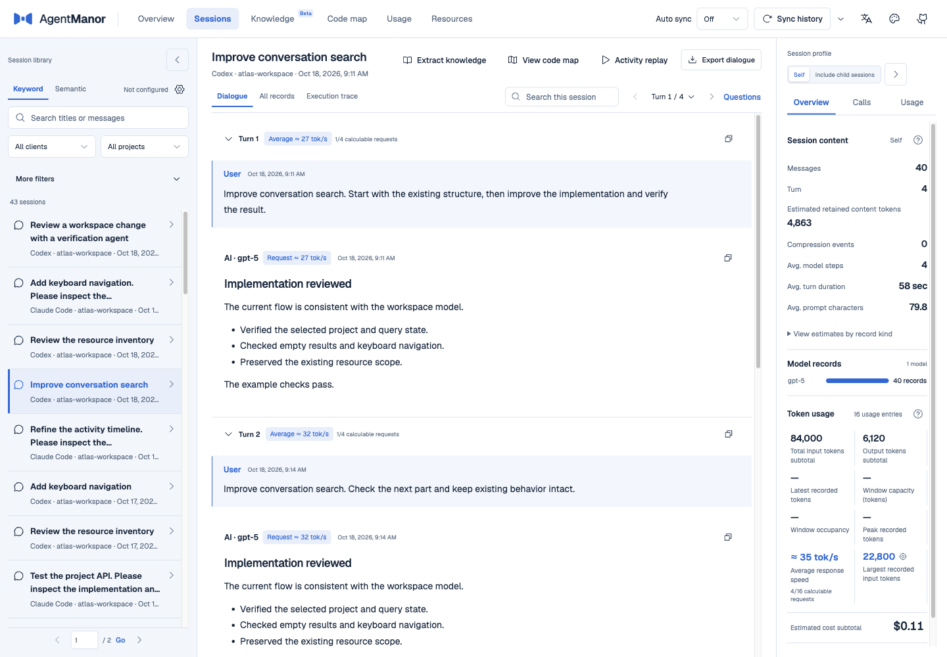This screenshot has width=947, height=657.
Task: Open Refine the activity timeline session
Action: [x=95, y=443]
